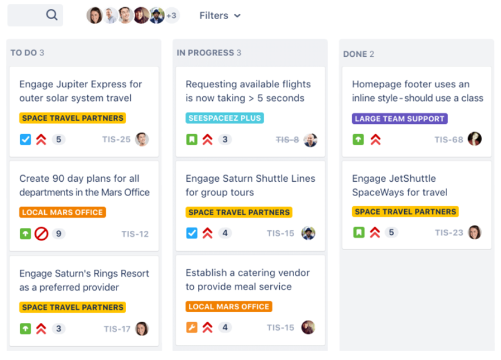
Task: Click green story bookmark icon on TIS-8
Action: tap(192, 139)
